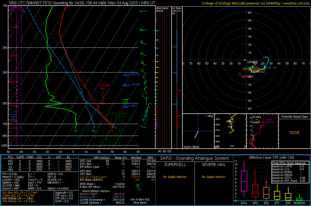Screen dimensions: 311x206
Task: Click No Quality Matches under SEVERE HAIL
Action: click(x=213, y=177)
